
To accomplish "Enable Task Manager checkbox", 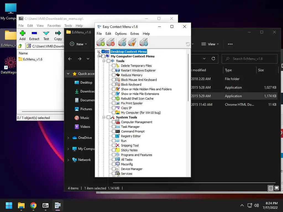I will (x=114, y=127).
